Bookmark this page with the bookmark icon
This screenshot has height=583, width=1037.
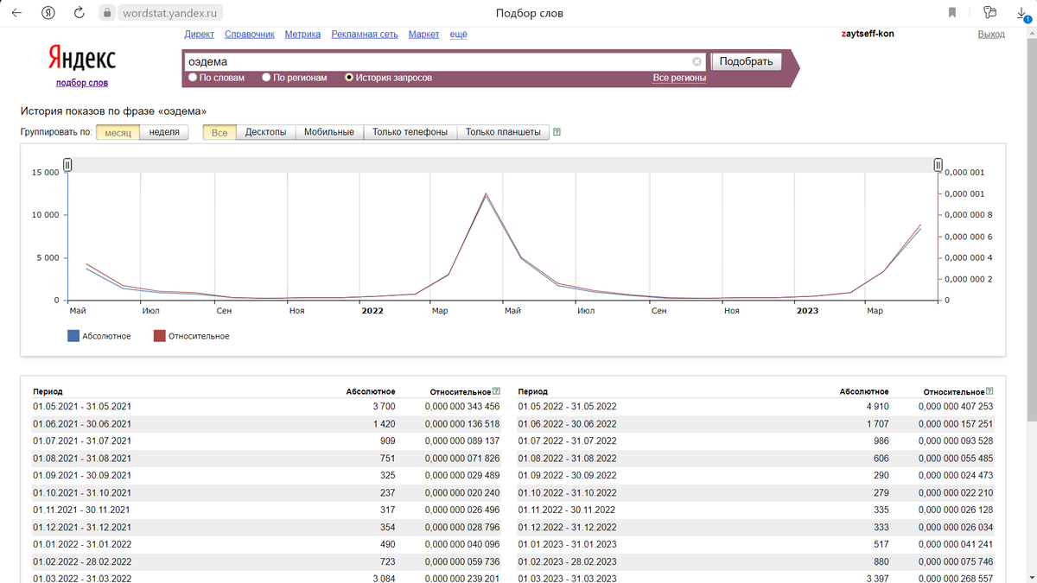952,13
